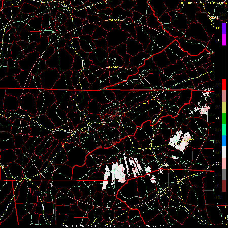Click the "50 NMI" range ring label
The height and width of the screenshot is (228, 228).
[114, 67]
